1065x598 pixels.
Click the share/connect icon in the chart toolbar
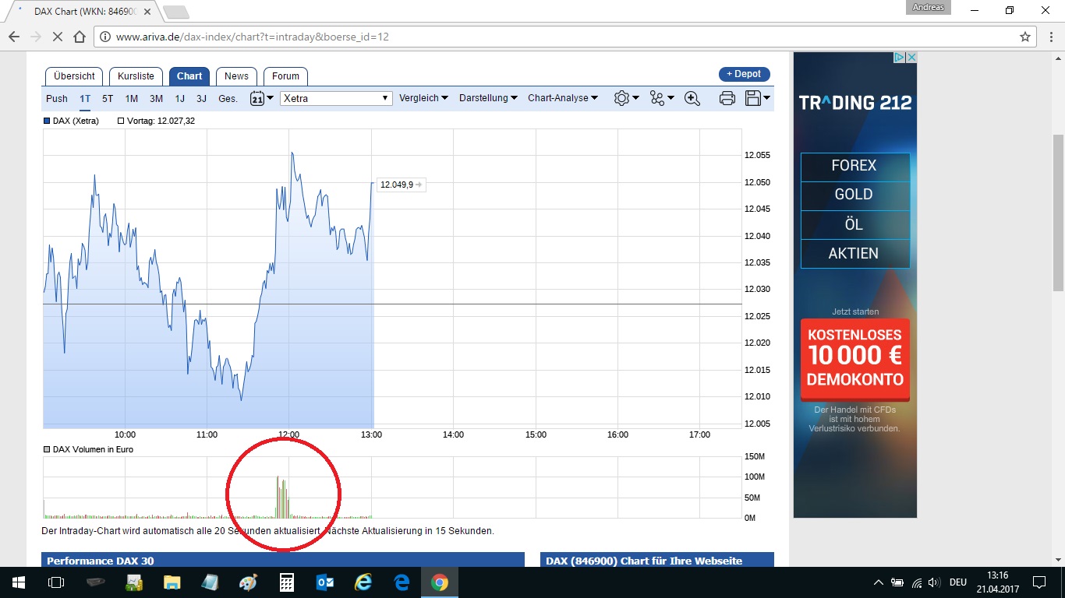(658, 98)
